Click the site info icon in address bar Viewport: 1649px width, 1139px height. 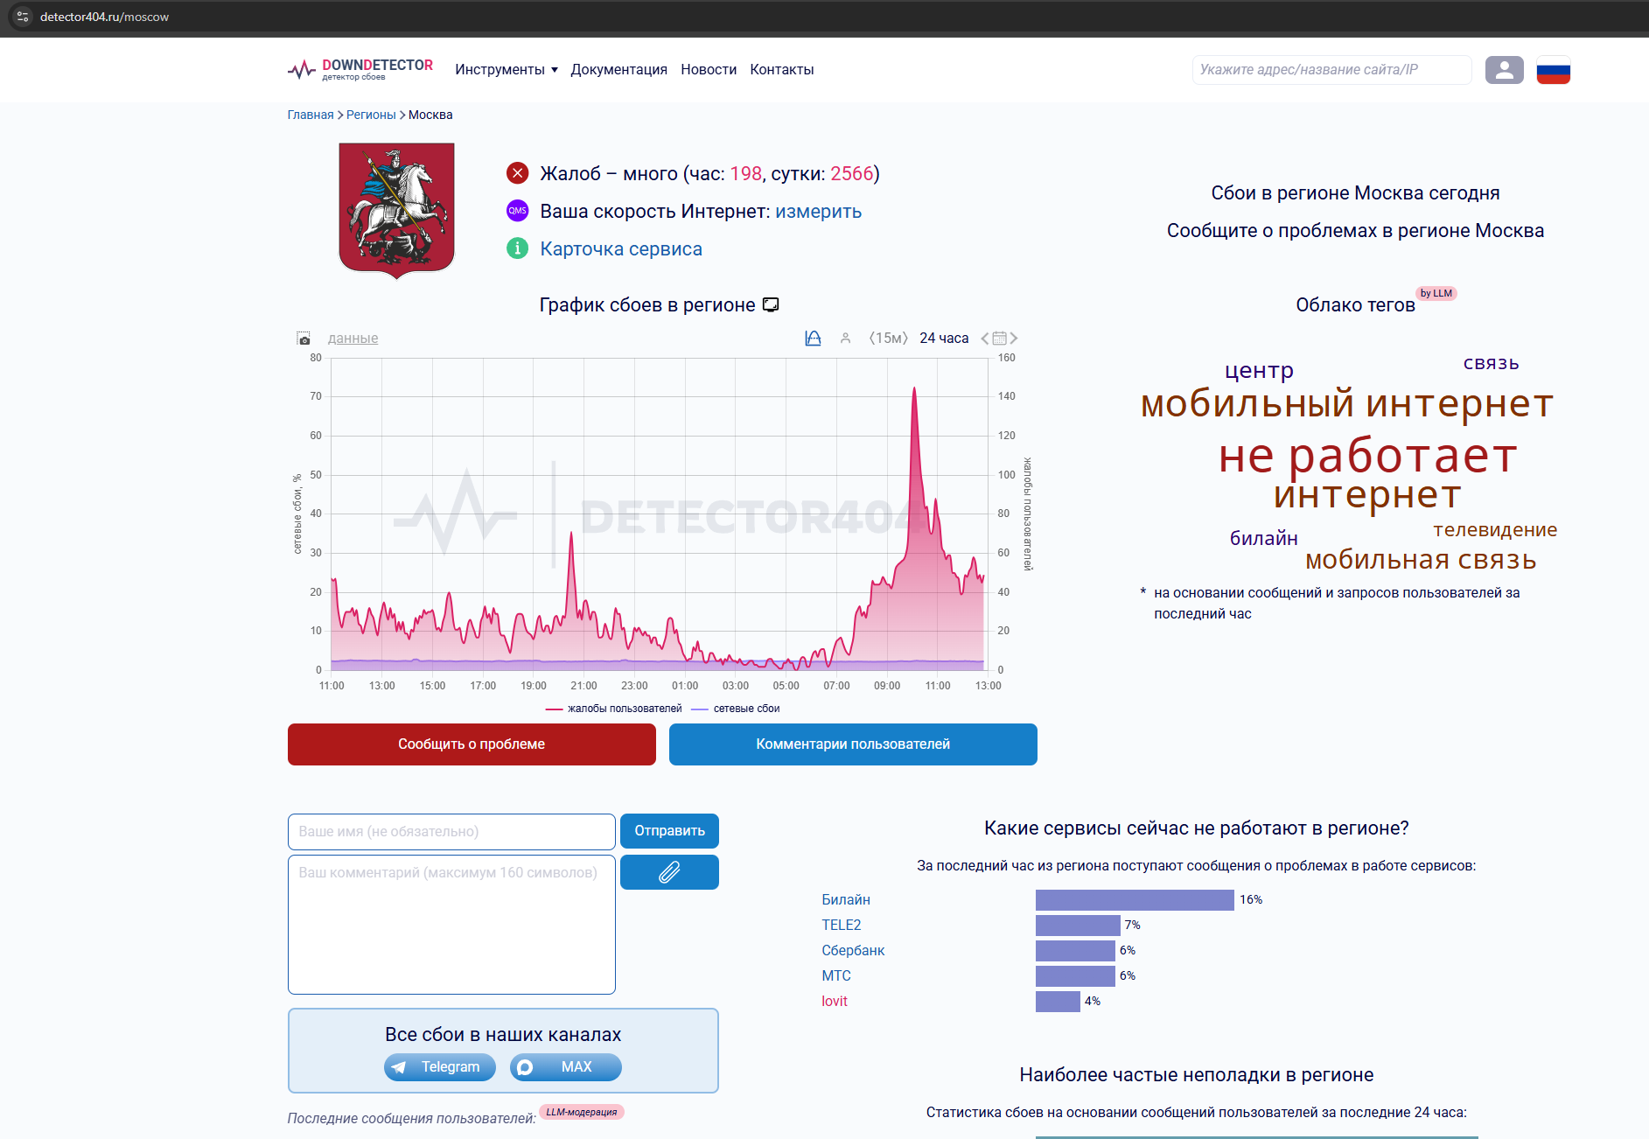(23, 17)
